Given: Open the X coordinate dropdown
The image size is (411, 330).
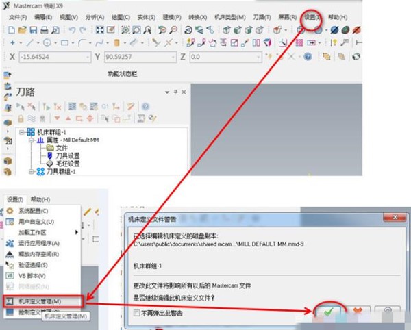Looking at the screenshot, I should (x=88, y=57).
